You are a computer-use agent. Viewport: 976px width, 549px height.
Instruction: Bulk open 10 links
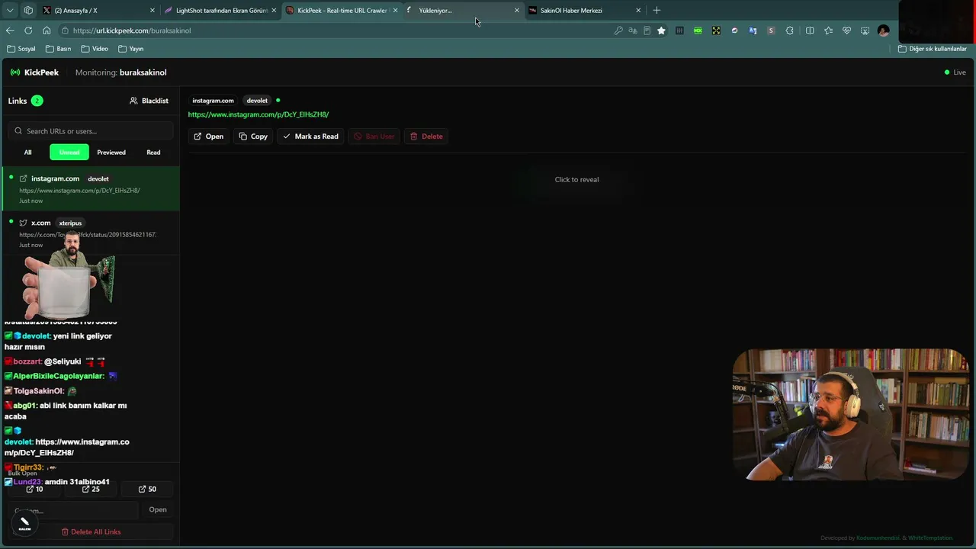34,489
